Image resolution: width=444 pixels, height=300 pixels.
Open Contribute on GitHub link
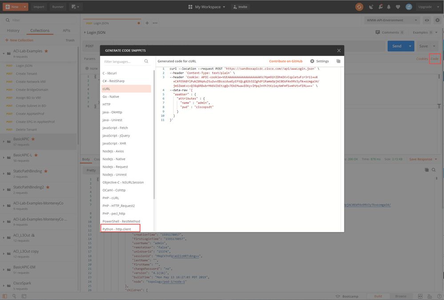click(286, 61)
